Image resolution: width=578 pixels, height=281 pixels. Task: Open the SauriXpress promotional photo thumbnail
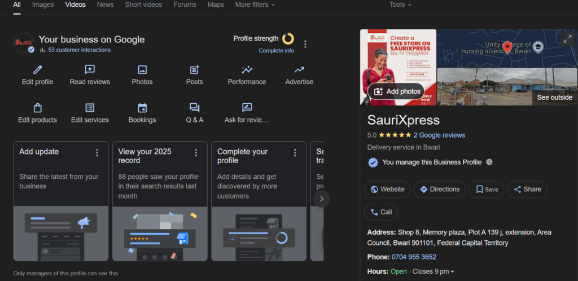(398, 67)
